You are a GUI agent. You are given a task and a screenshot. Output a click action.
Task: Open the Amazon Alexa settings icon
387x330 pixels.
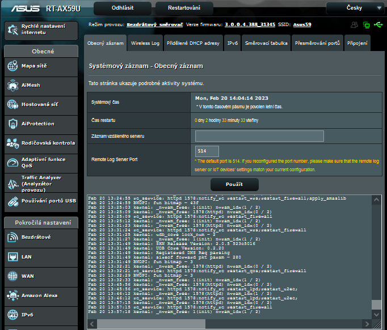coord(12,295)
